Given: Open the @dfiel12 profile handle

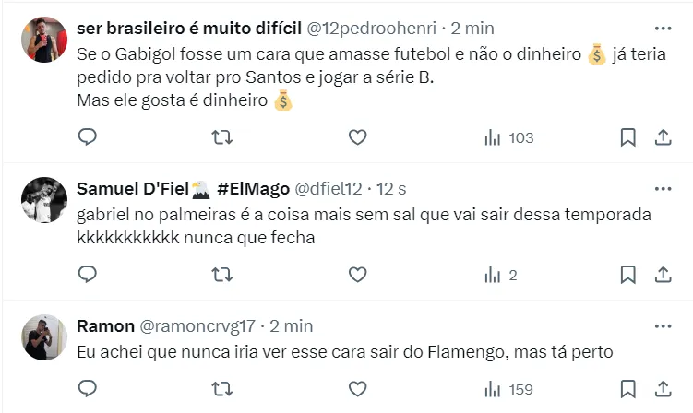Looking at the screenshot, I should pyautogui.click(x=328, y=189).
